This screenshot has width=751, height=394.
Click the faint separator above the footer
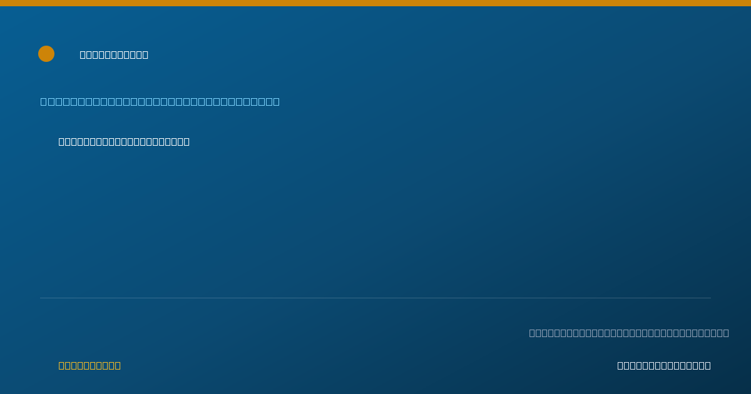[x=375, y=298]
